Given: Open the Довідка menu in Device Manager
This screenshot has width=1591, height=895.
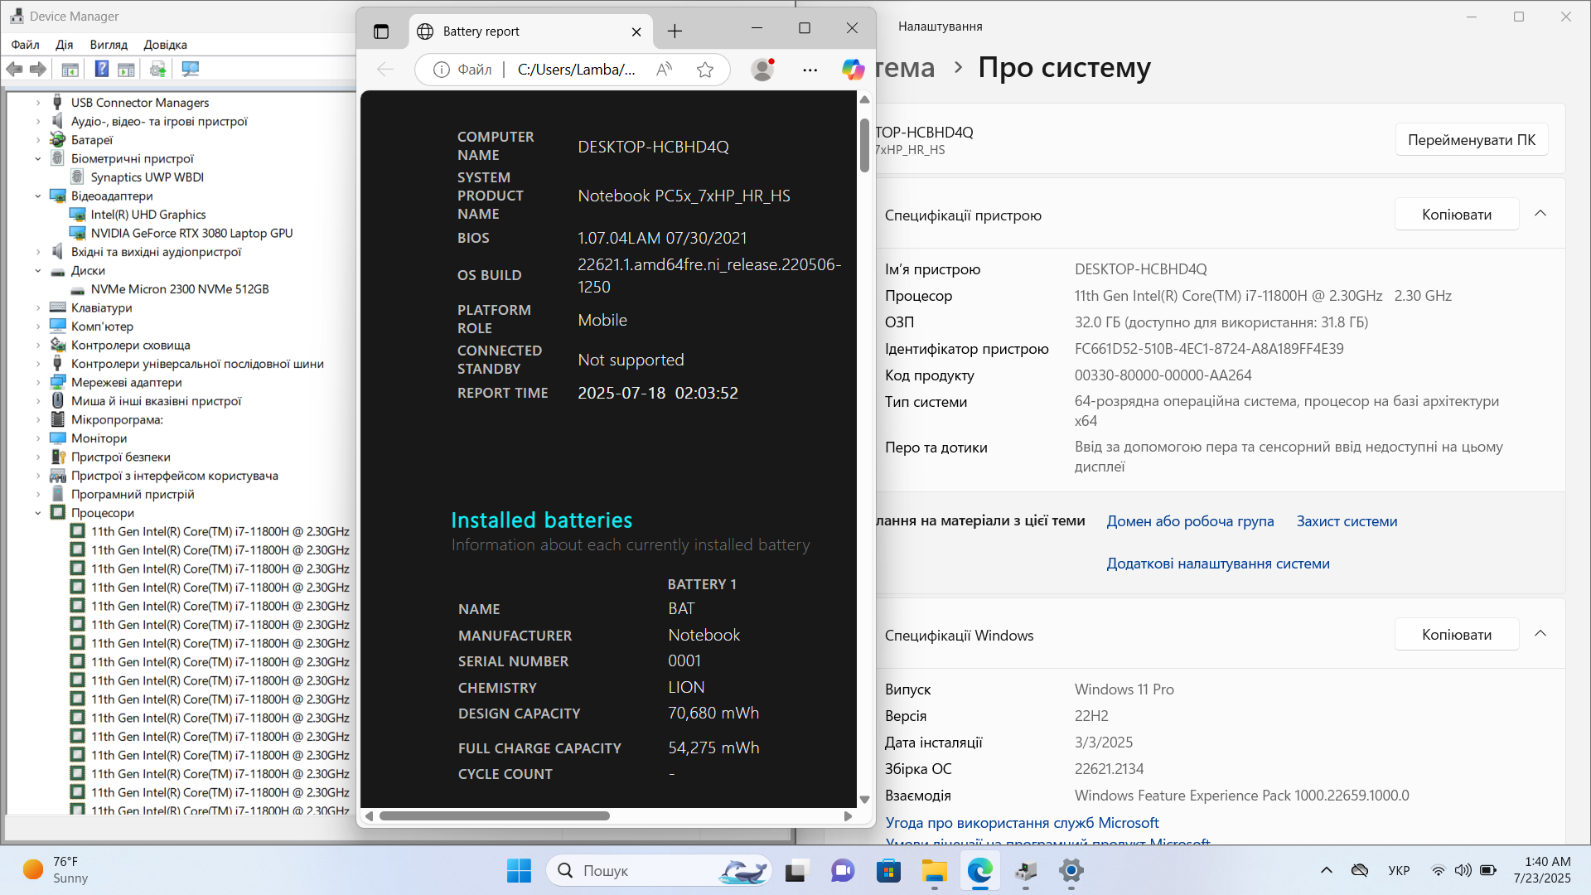Looking at the screenshot, I should (x=165, y=45).
